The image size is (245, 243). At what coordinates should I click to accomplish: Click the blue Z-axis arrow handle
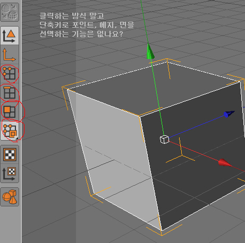coord(229,114)
